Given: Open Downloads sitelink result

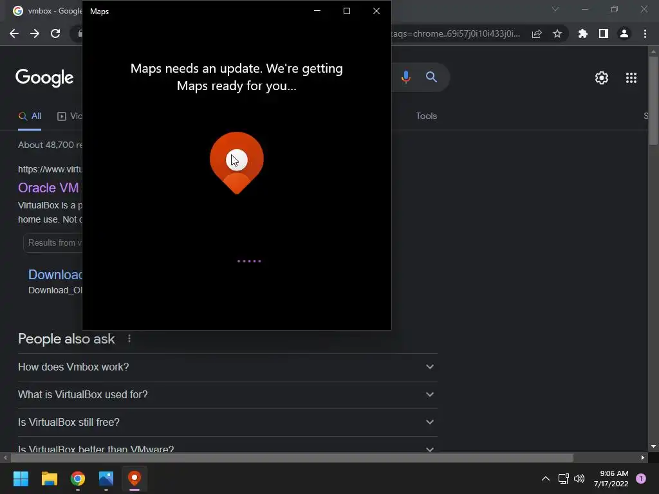Looking at the screenshot, I should [55, 275].
